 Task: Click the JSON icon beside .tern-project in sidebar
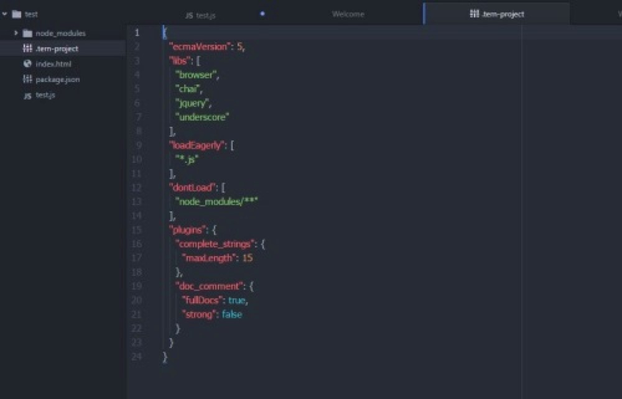pyautogui.click(x=27, y=48)
